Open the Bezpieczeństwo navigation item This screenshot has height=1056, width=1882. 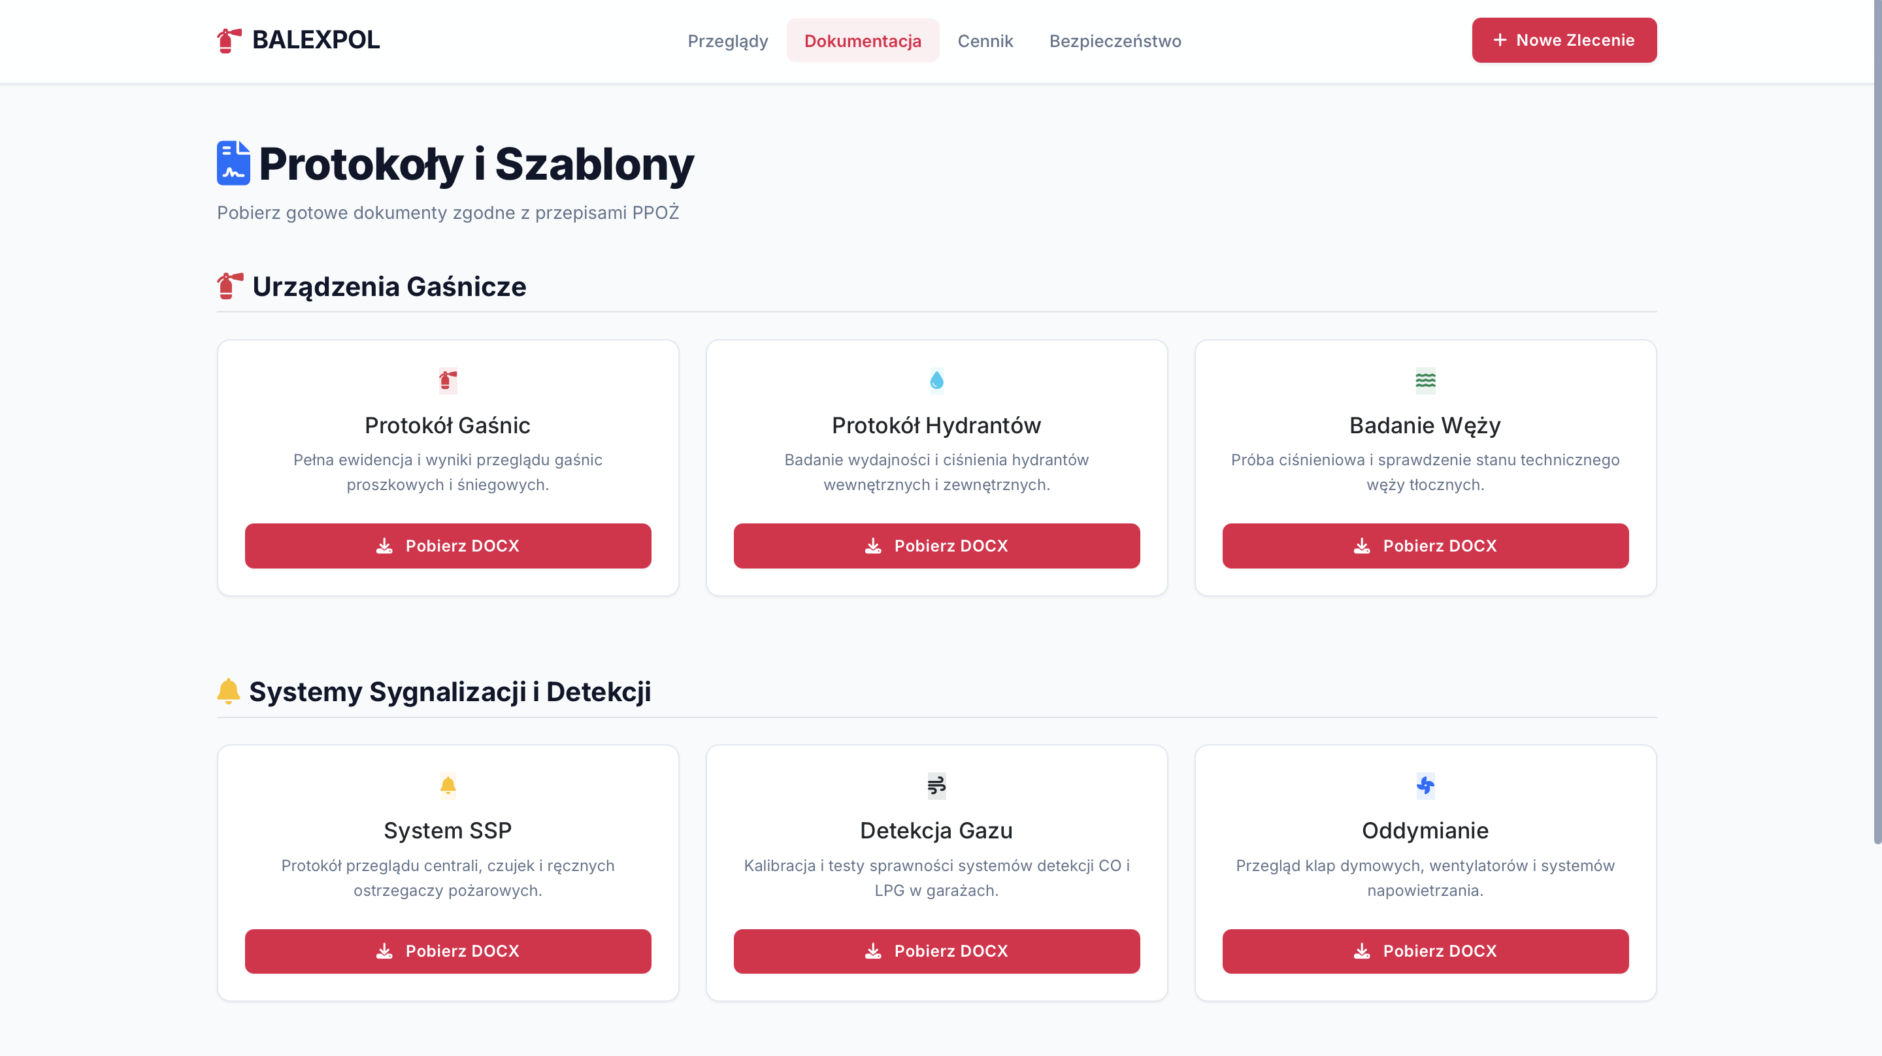1115,41
